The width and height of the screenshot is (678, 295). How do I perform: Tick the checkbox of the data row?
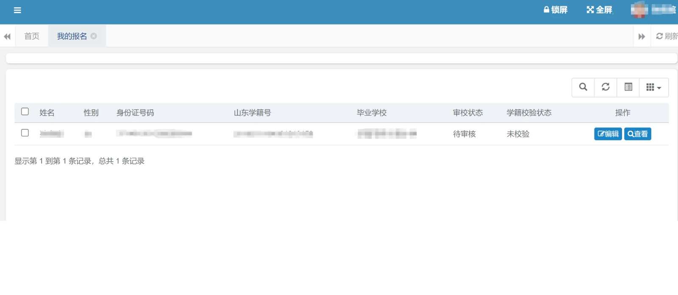pyautogui.click(x=25, y=133)
